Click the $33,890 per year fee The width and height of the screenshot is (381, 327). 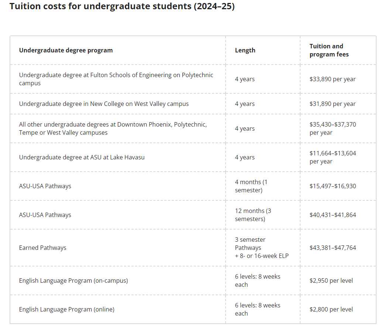coord(332,79)
